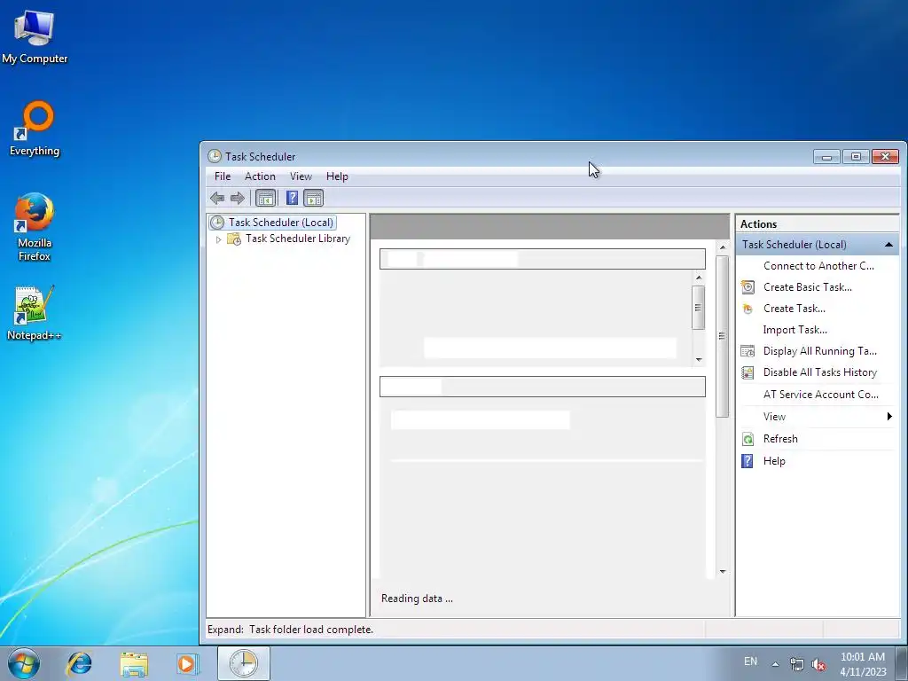Click the center pane scroll up arrow
Image resolution: width=908 pixels, height=681 pixels.
pyautogui.click(x=722, y=247)
